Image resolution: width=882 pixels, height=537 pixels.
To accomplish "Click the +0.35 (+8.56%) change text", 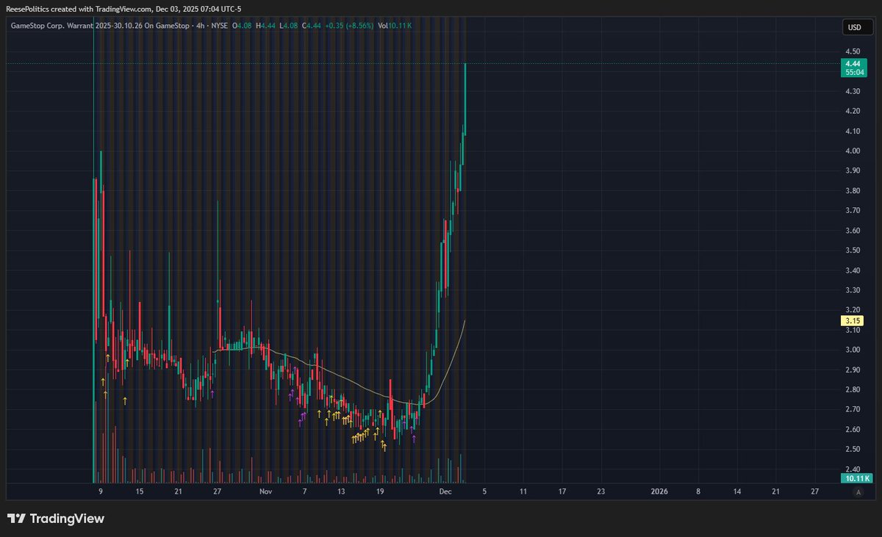I will pos(350,26).
